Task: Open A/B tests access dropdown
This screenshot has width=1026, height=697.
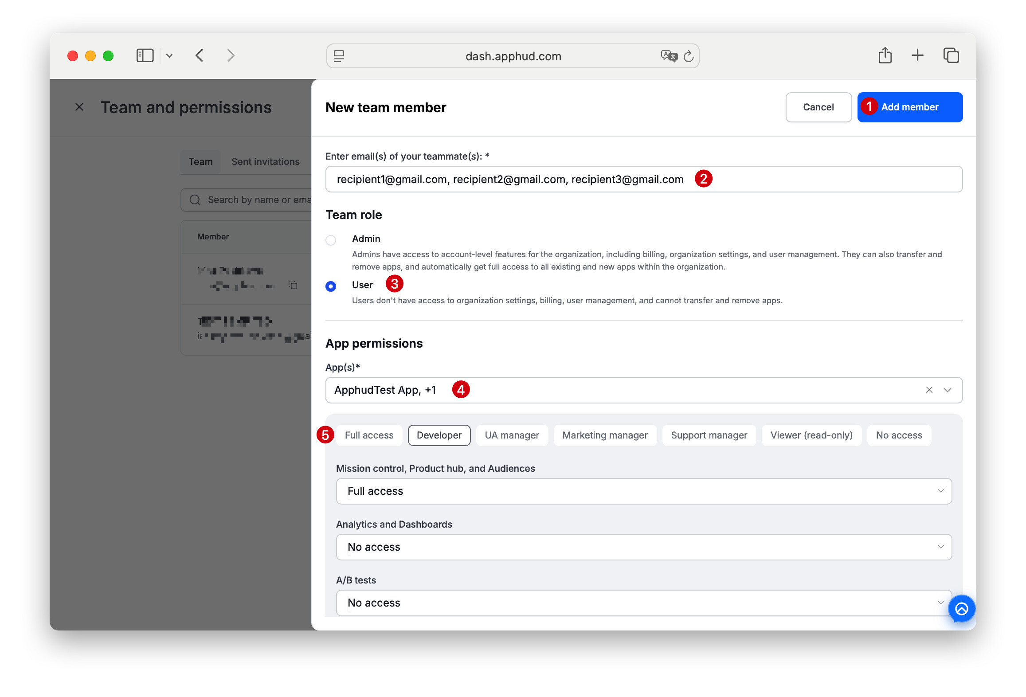Action: (x=644, y=603)
